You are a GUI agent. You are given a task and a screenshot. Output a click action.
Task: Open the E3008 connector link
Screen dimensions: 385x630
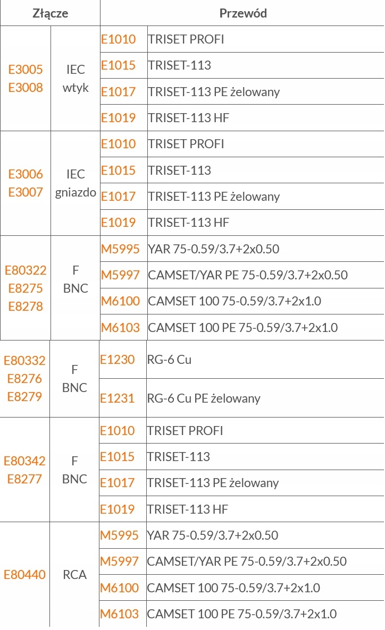26,88
